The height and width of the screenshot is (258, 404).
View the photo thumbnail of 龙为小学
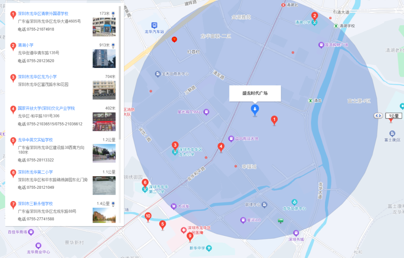point(104,90)
